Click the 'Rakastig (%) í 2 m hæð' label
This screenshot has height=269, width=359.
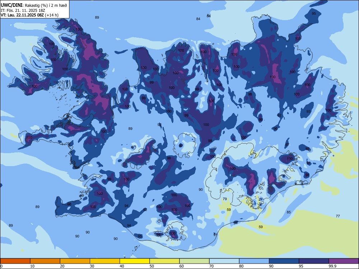(46, 5)
